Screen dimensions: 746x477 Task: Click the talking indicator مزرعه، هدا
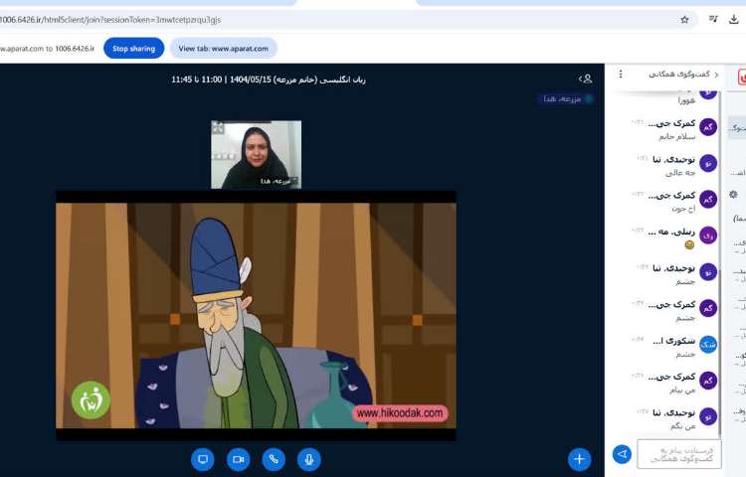pyautogui.click(x=566, y=98)
